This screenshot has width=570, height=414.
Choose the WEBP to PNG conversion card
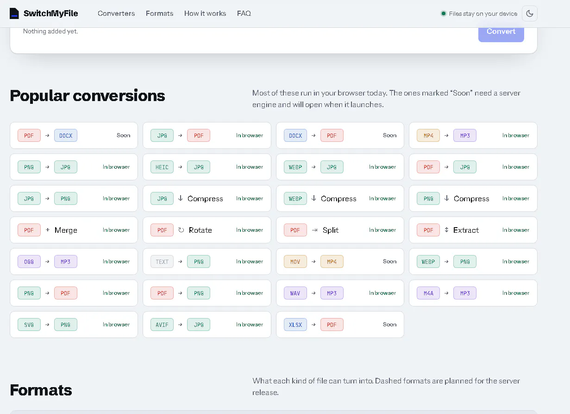click(x=473, y=261)
